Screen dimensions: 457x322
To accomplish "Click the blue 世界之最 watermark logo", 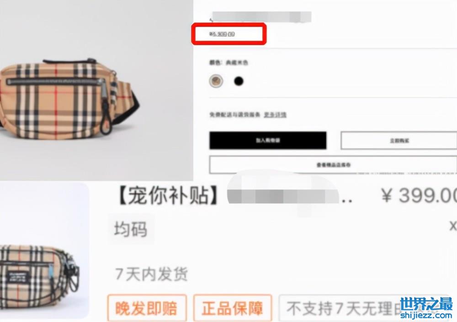I will click(x=426, y=304).
